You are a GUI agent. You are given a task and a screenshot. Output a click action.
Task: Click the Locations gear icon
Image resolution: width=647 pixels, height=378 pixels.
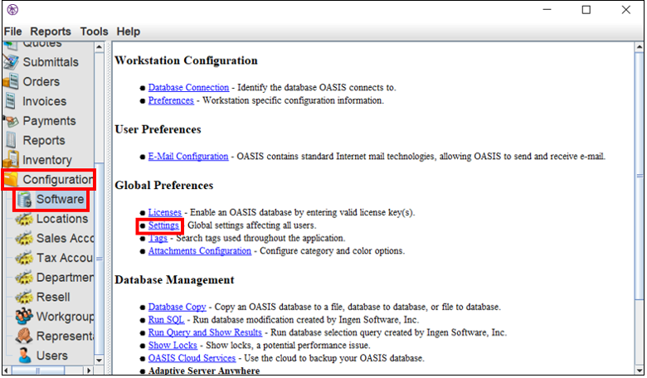point(24,219)
